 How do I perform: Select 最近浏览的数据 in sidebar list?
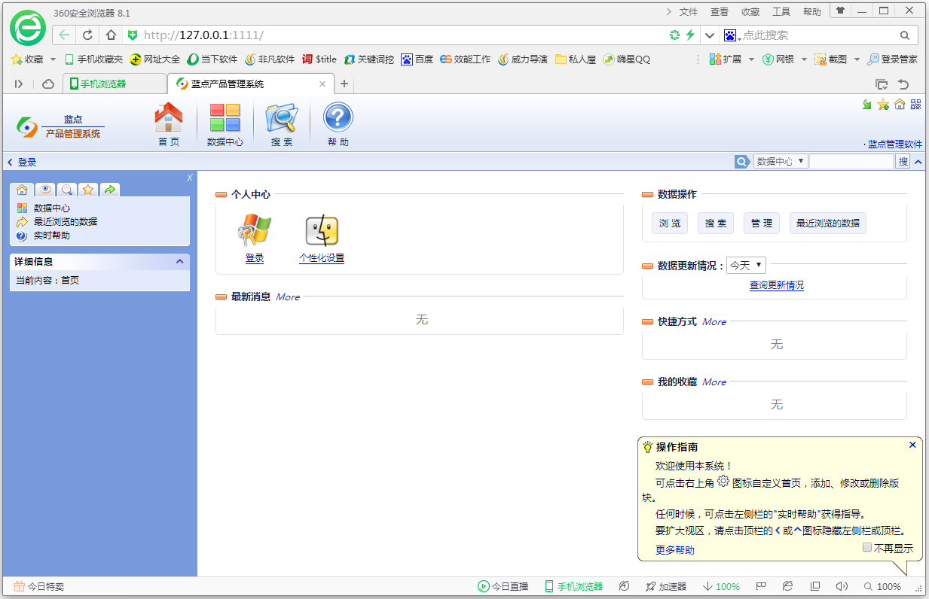tap(66, 221)
